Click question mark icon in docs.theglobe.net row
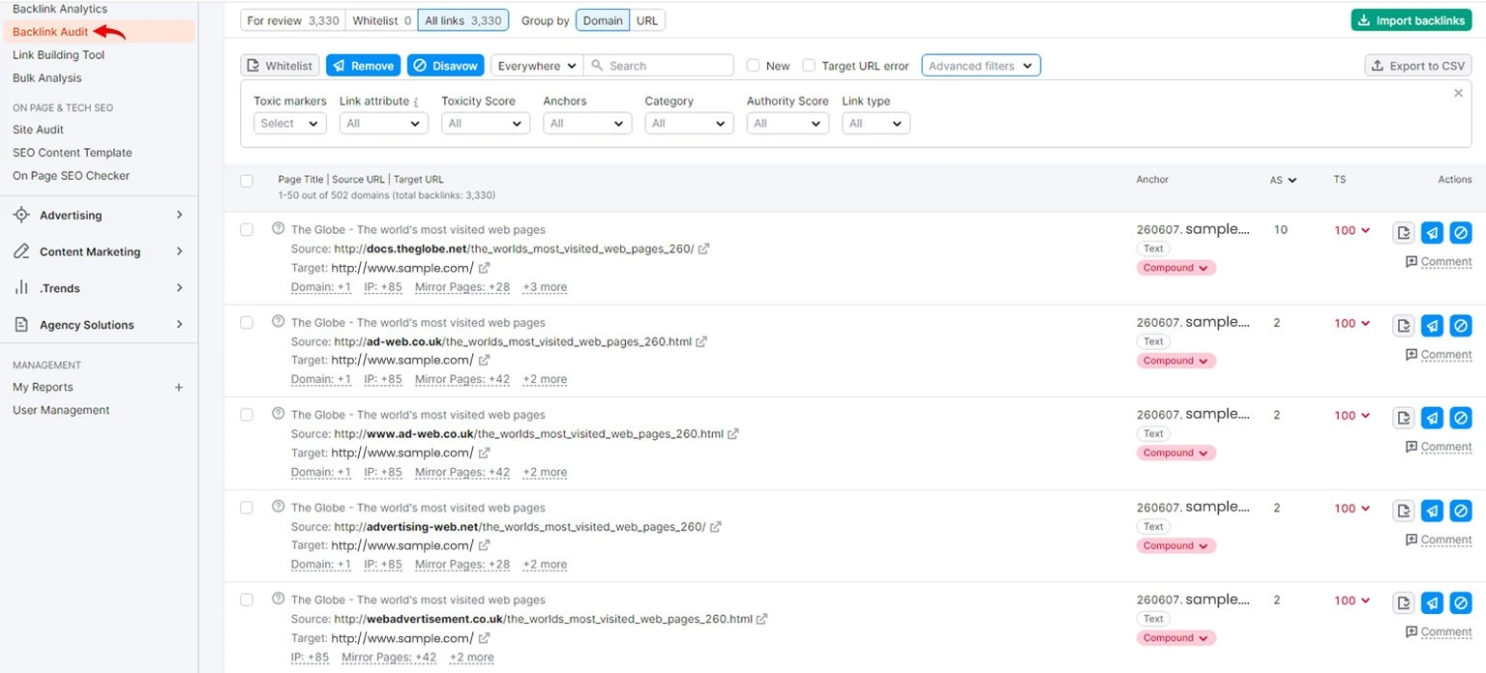 point(279,229)
